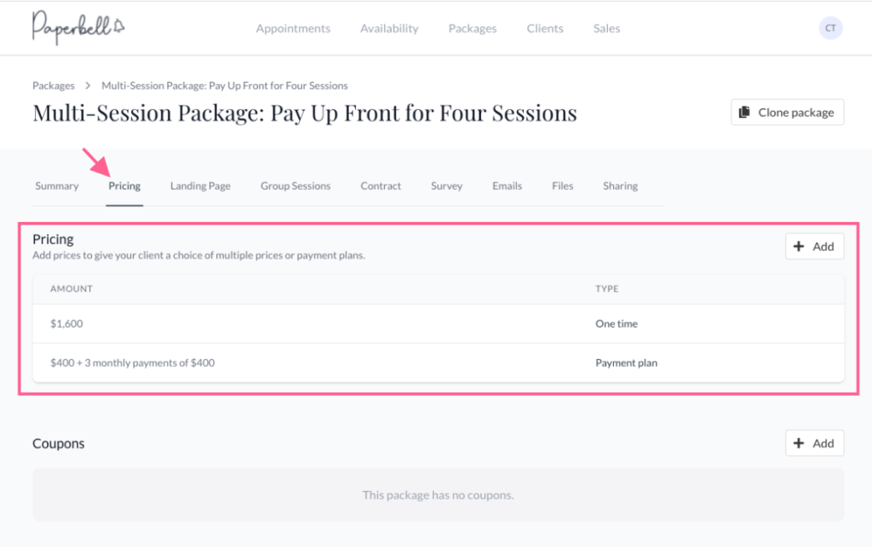
Task: Open the Clients page
Action: [545, 28]
